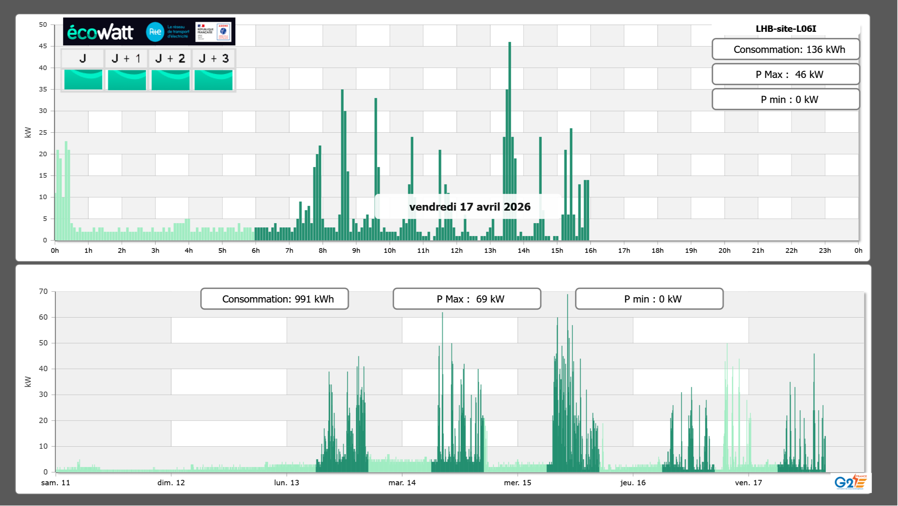Click the vendredi 17 avril 2026 date label

(470, 207)
